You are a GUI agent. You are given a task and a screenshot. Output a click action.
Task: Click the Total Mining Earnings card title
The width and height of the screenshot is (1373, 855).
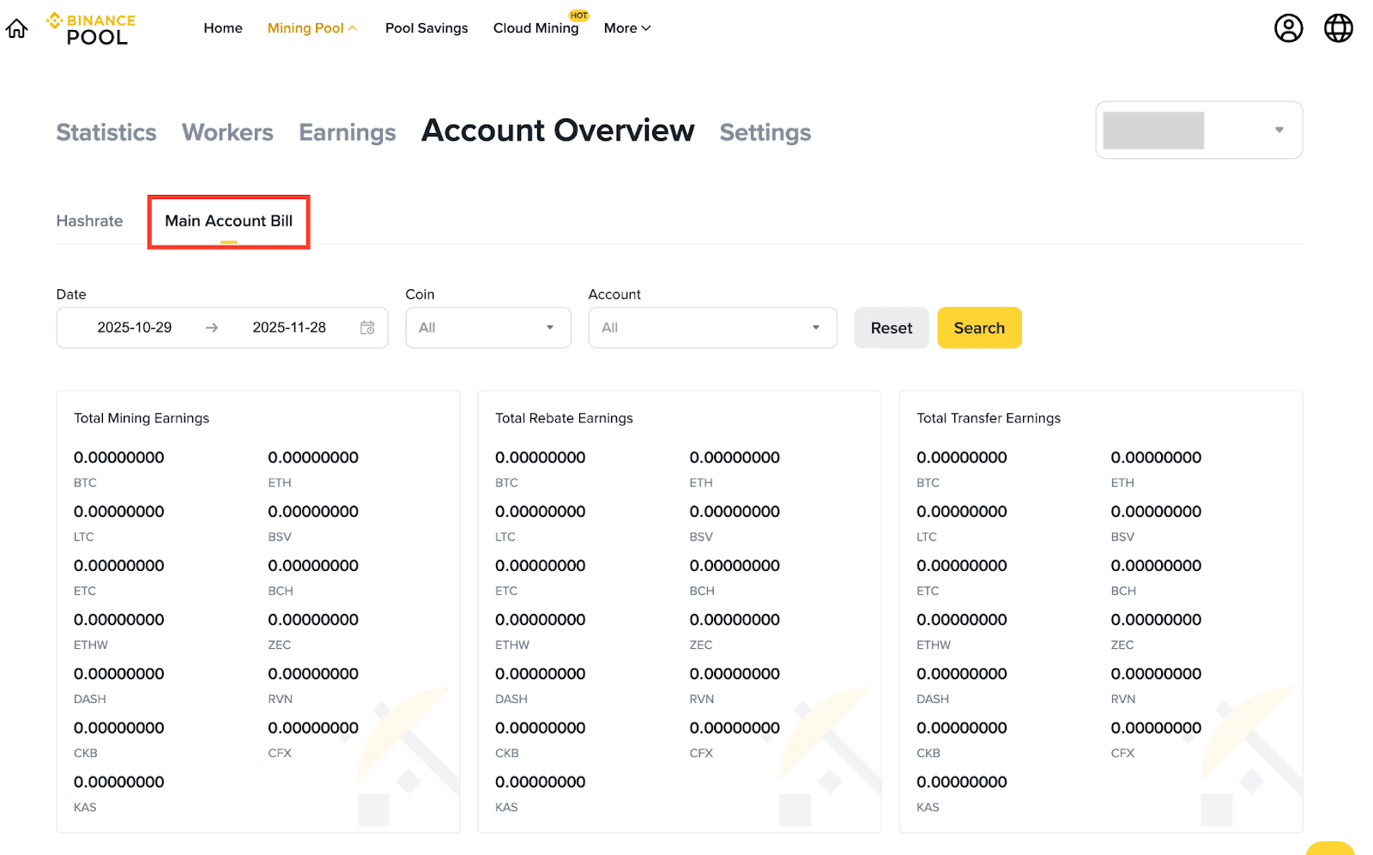click(x=142, y=418)
